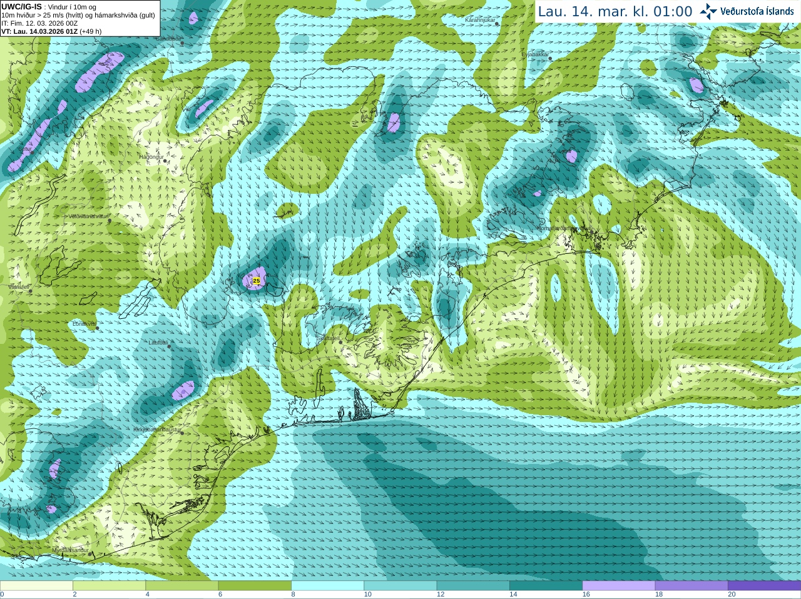Click the 10–12 m/s teal legend swatch
This screenshot has height=599, width=801.
tap(400, 585)
